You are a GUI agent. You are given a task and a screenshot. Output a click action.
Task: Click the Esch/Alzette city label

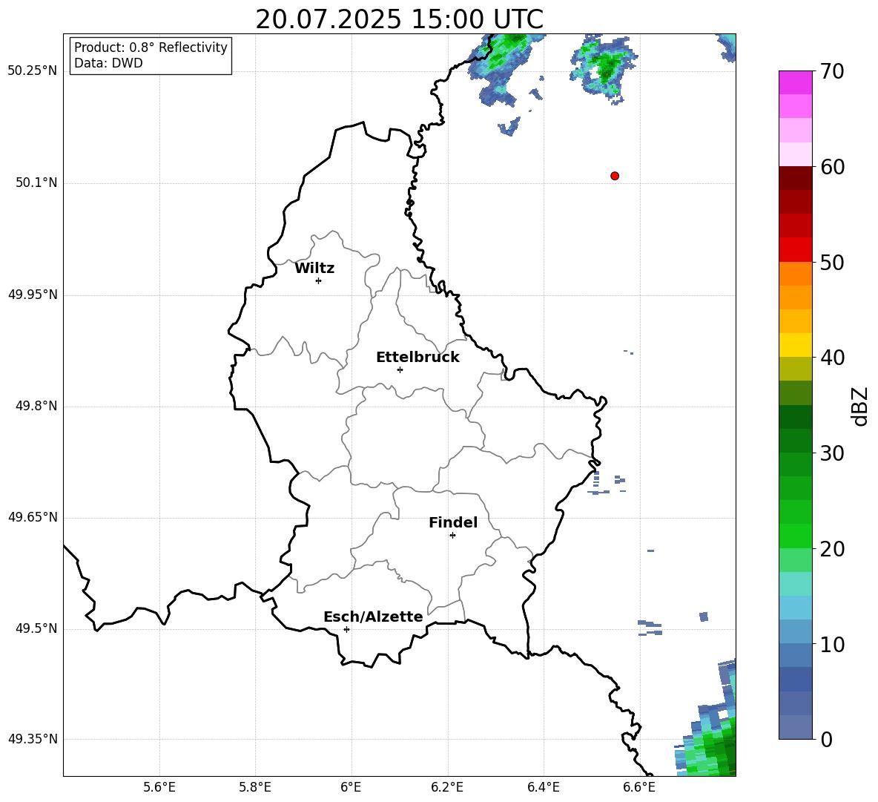point(373,617)
